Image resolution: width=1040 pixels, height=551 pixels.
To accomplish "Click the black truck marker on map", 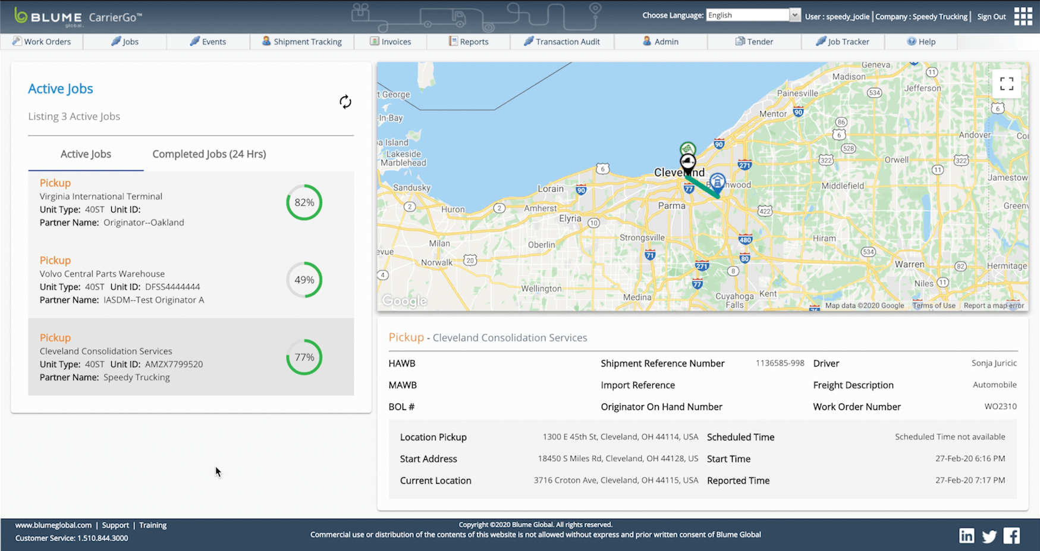I will 688,163.
